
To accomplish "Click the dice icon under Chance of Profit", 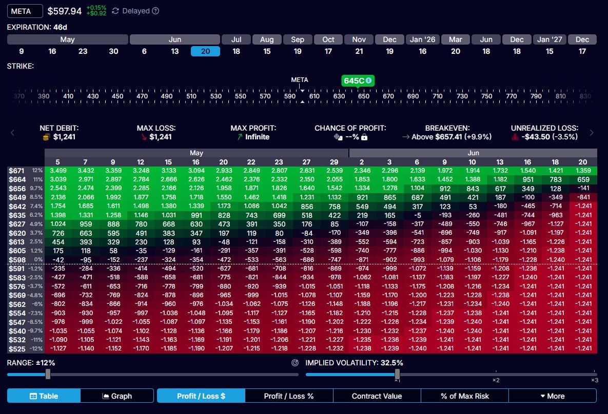I will pos(337,137).
